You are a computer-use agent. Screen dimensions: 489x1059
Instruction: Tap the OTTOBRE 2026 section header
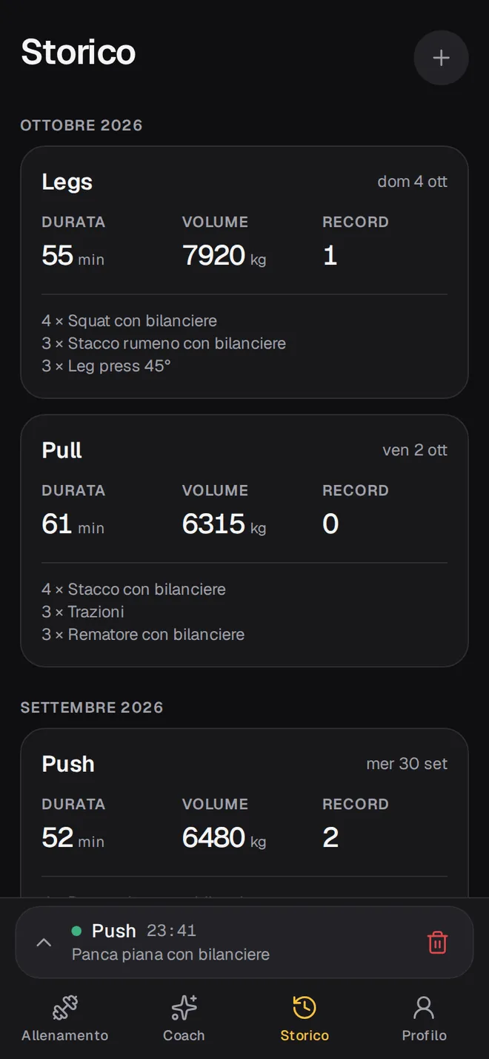(81, 125)
